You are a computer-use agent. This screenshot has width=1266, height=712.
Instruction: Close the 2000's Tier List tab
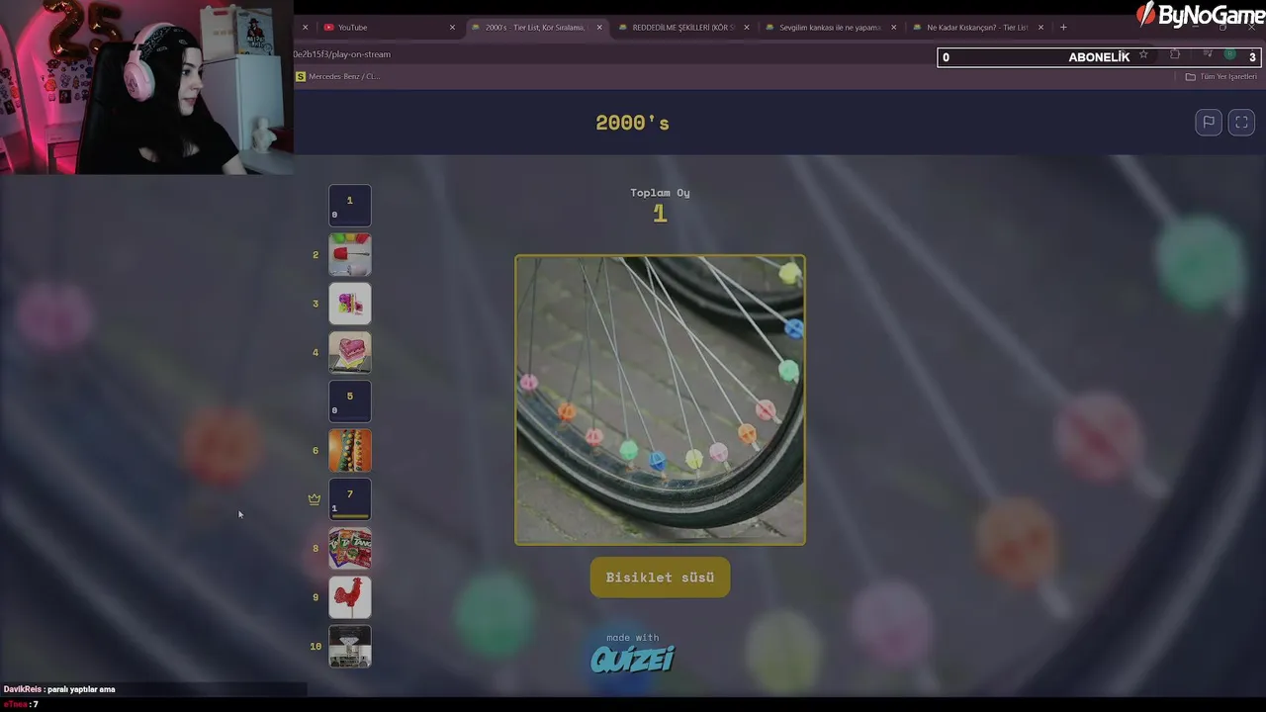point(599,28)
